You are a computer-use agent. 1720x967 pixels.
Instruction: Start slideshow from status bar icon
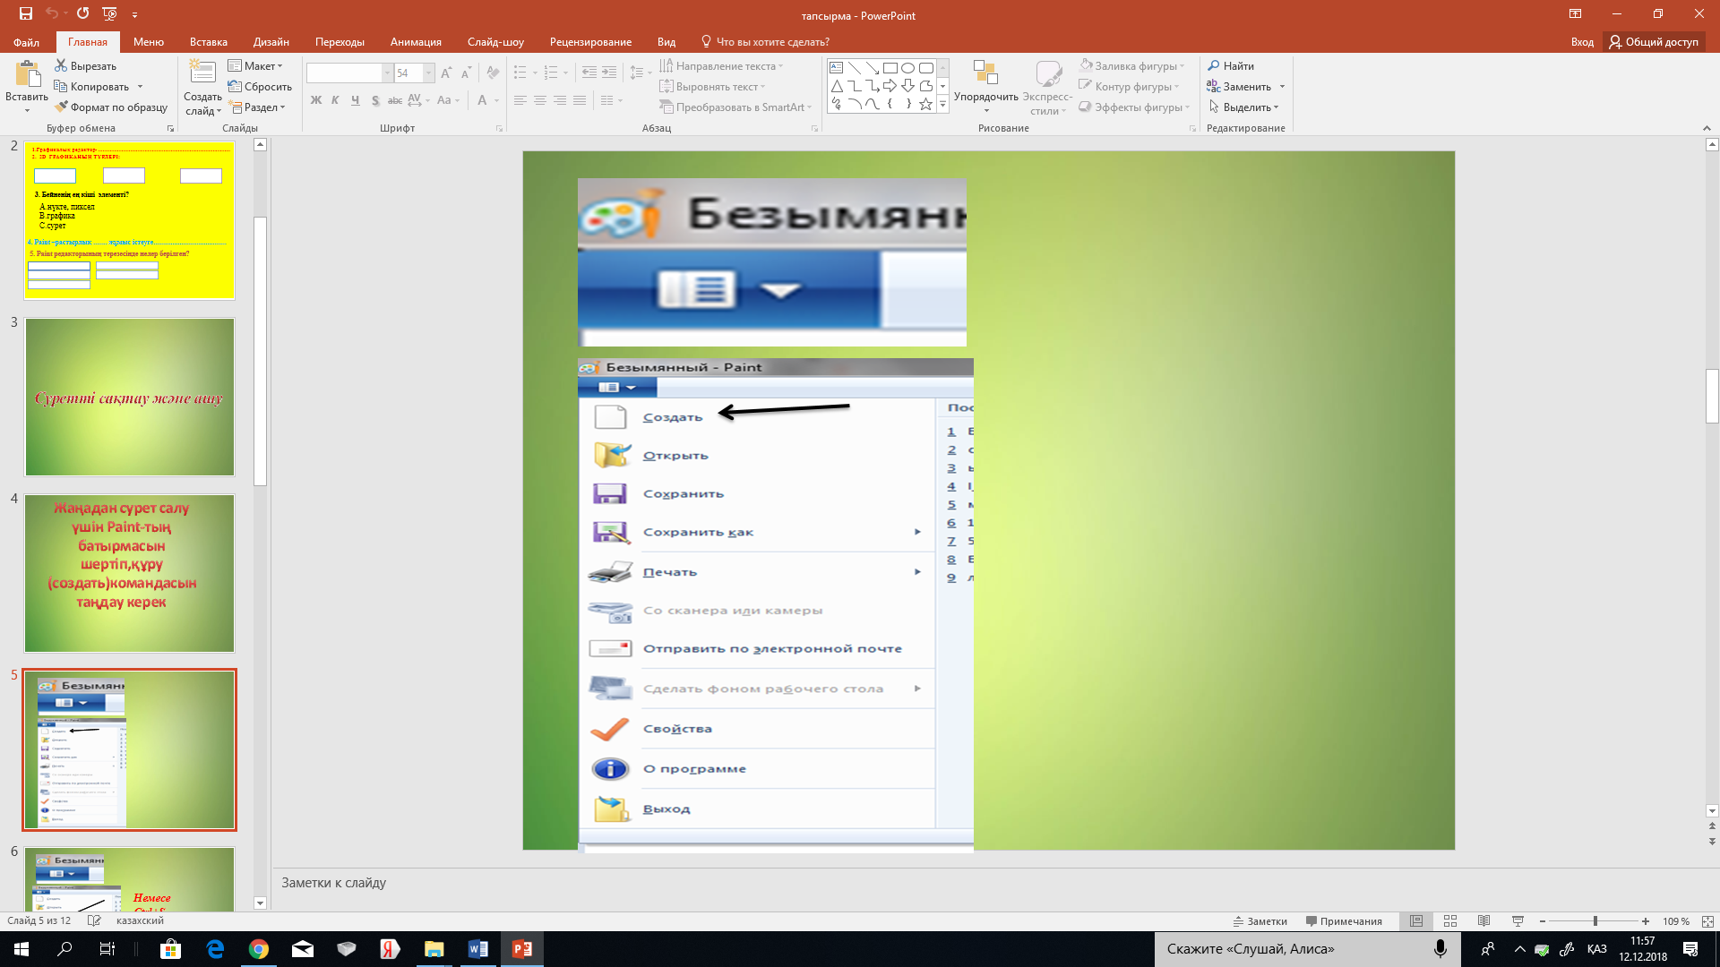click(x=1518, y=921)
